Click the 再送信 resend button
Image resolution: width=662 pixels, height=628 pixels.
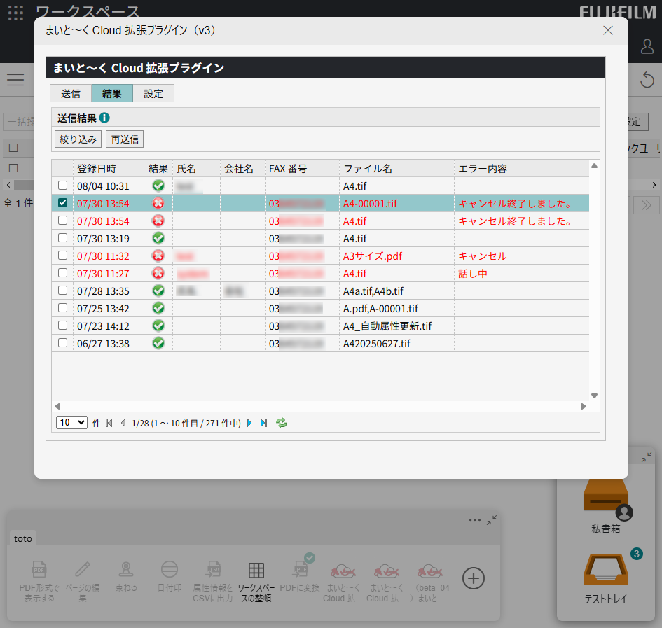(x=124, y=139)
